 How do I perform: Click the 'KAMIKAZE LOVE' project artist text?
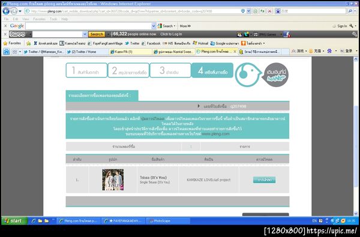tap(208, 180)
